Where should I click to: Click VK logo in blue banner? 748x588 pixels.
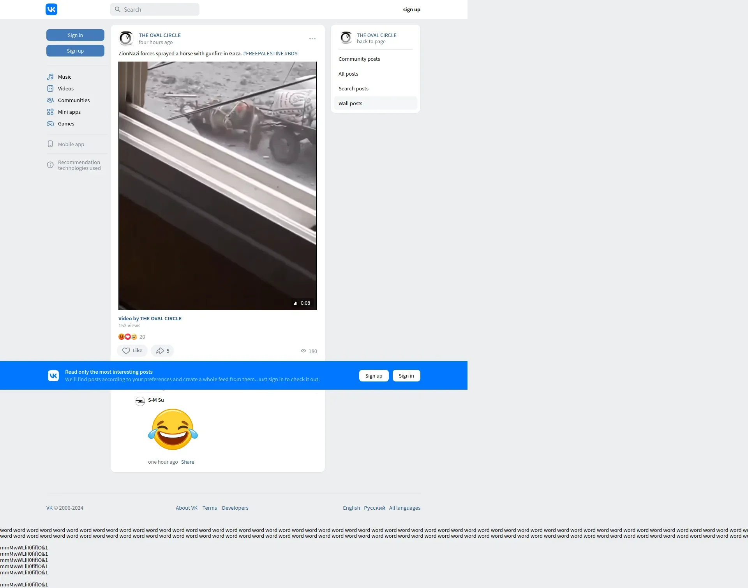point(53,376)
